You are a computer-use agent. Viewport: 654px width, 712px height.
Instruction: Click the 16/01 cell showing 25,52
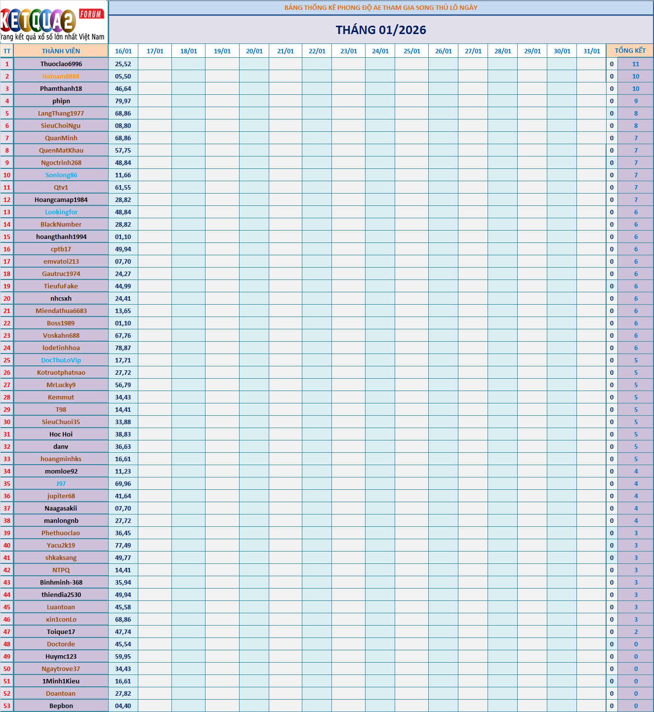click(123, 64)
